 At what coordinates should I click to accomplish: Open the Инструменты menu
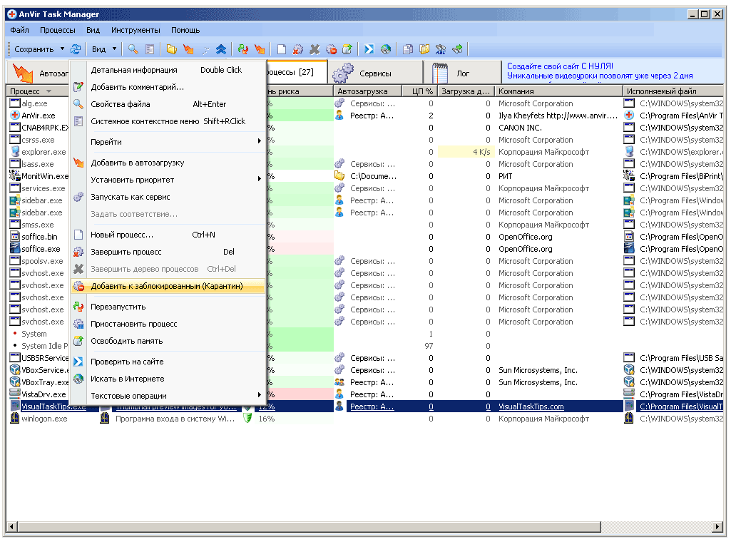[x=136, y=30]
